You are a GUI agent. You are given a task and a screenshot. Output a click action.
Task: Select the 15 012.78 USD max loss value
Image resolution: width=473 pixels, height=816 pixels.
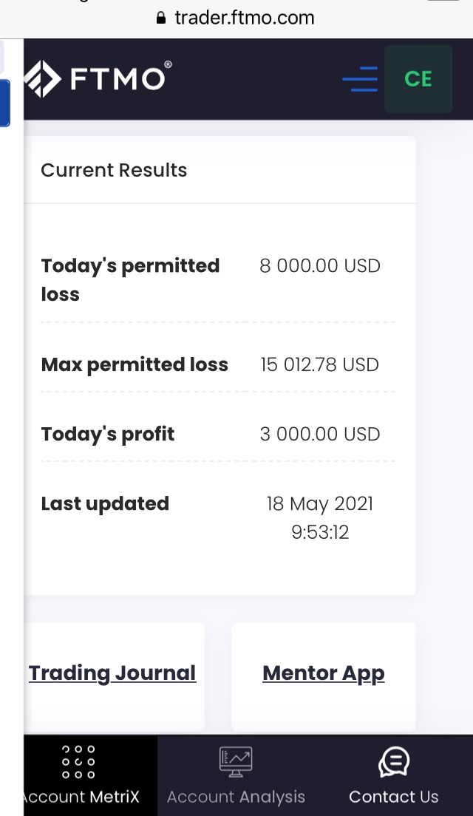click(x=320, y=364)
